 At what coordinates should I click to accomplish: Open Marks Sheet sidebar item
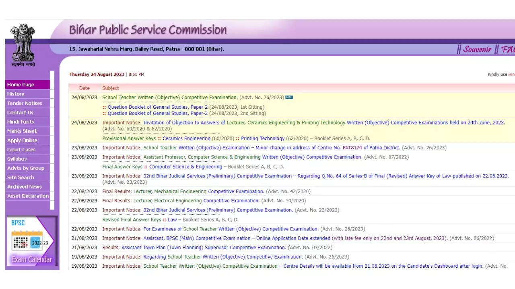tap(22, 131)
